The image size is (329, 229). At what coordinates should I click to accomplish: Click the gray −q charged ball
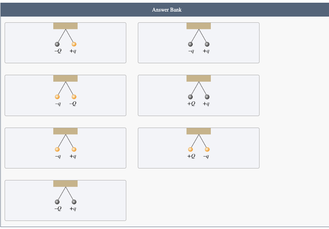190,44
